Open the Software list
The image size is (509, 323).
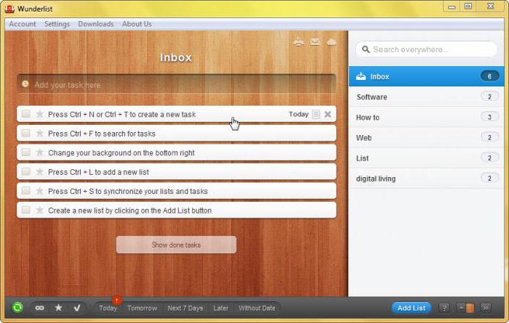427,97
